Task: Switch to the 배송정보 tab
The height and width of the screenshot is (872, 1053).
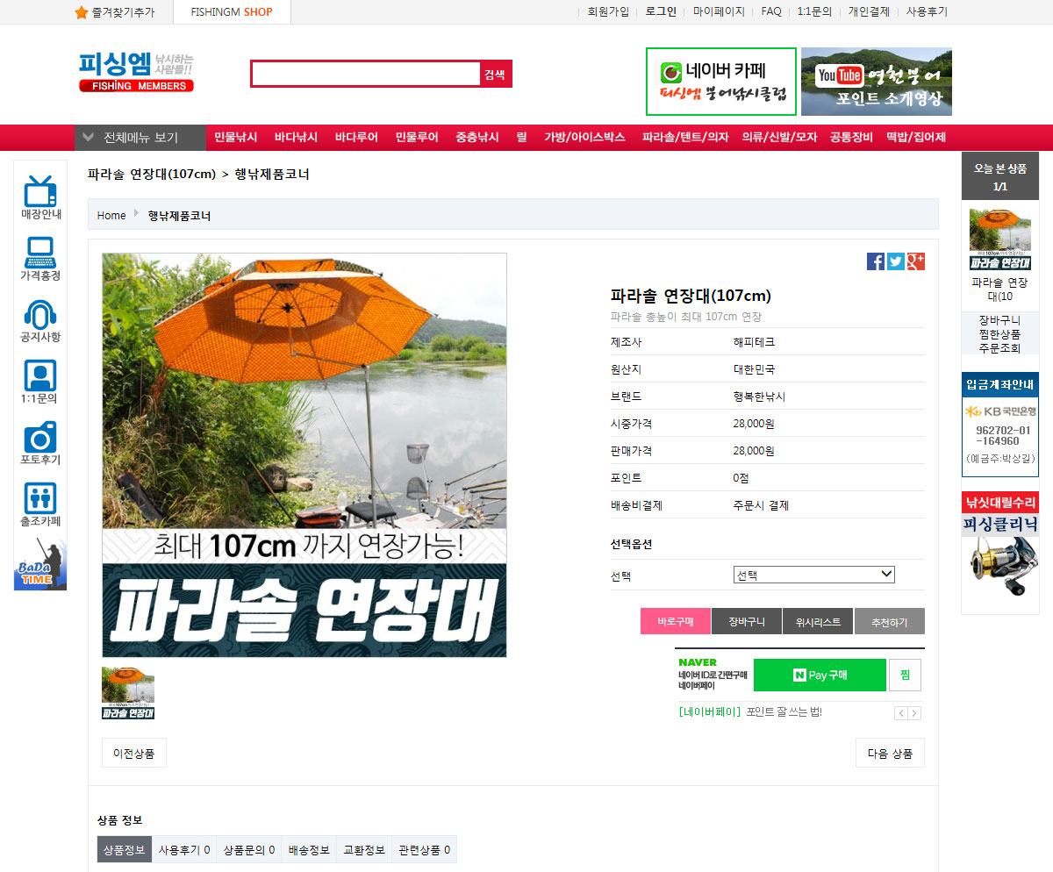Action: (x=309, y=850)
